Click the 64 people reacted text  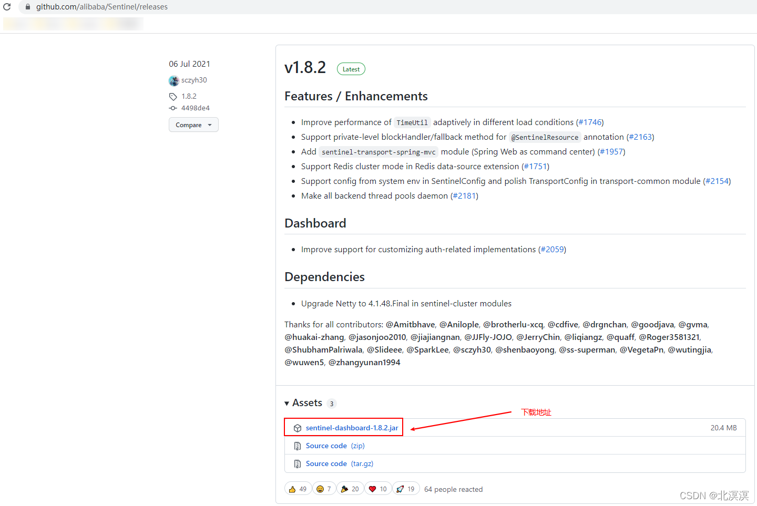click(x=454, y=490)
